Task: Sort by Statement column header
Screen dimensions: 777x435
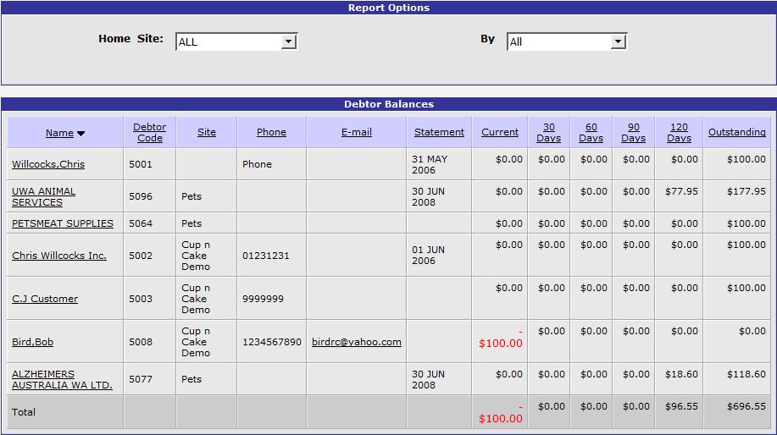Action: tap(439, 132)
